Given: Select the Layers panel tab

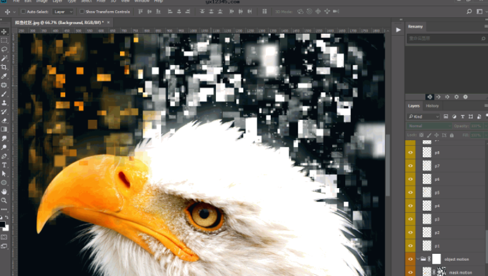Looking at the screenshot, I should coord(414,106).
